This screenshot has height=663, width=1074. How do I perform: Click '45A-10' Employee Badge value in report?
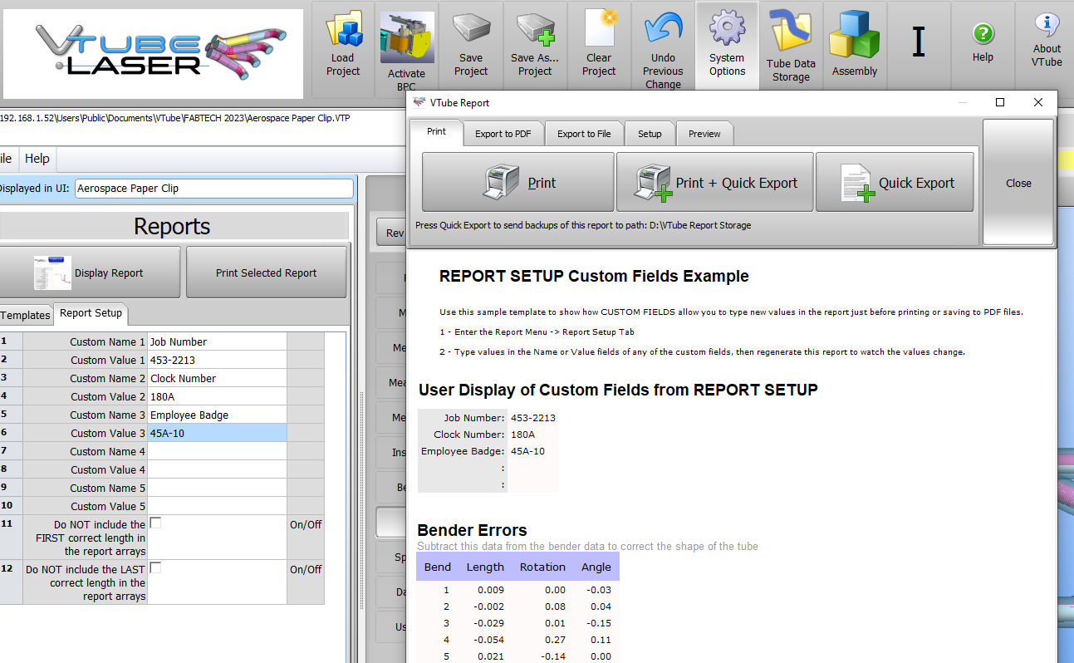(528, 451)
